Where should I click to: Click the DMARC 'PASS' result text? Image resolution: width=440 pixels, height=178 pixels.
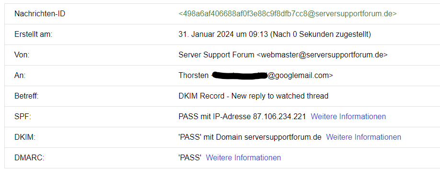190,157
